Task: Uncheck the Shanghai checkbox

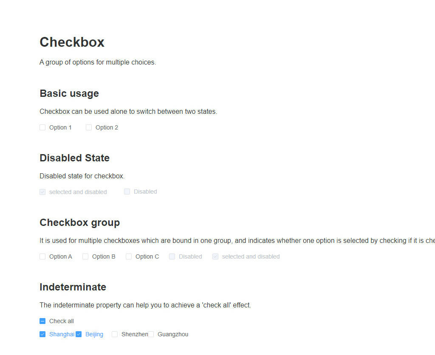Action: (x=42, y=334)
